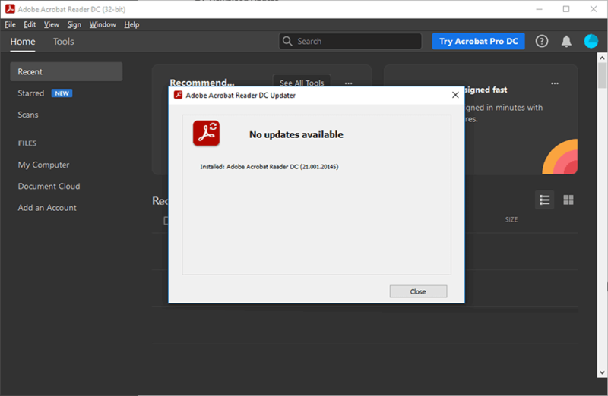This screenshot has height=396, width=608.
Task: Click Add an Account link
Action: tap(47, 208)
